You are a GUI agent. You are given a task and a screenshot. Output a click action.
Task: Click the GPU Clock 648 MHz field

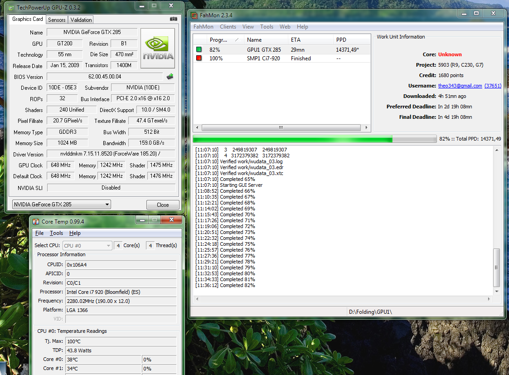61,165
